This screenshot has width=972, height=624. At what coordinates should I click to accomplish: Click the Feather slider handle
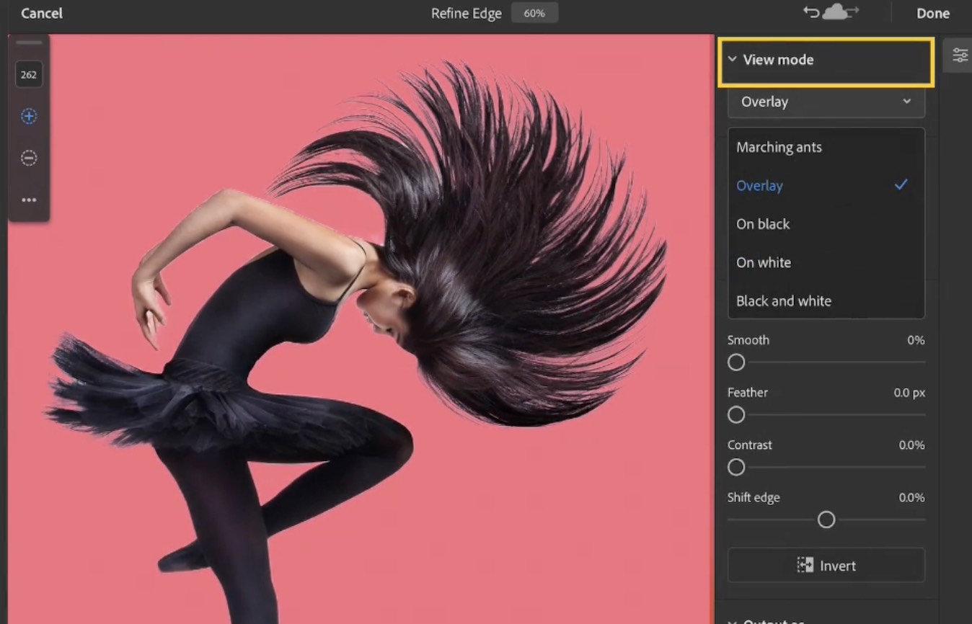click(x=736, y=414)
